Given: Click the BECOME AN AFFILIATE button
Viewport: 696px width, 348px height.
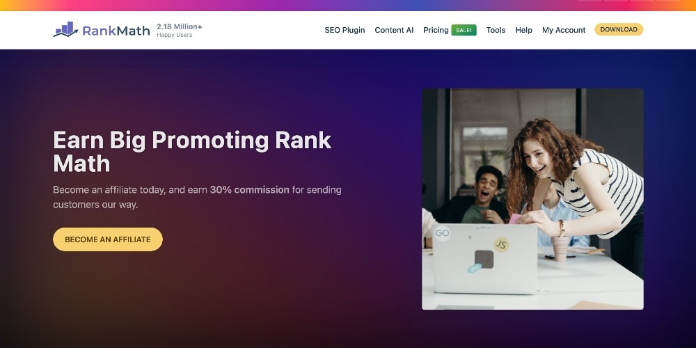Looking at the screenshot, I should click(x=108, y=239).
